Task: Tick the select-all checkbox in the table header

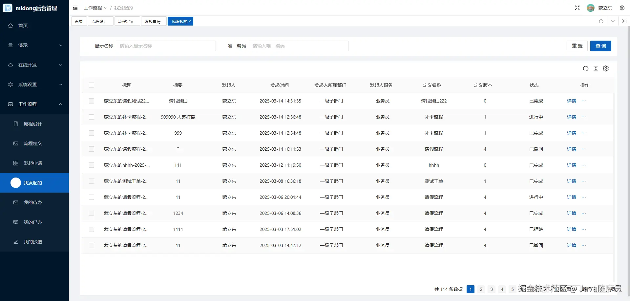Action: pos(92,85)
